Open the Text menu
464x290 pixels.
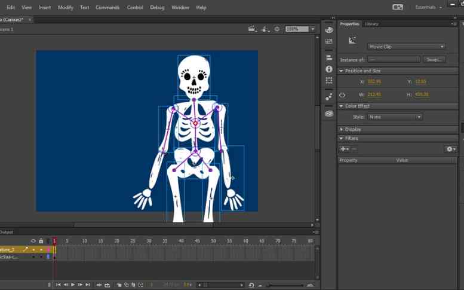[84, 7]
